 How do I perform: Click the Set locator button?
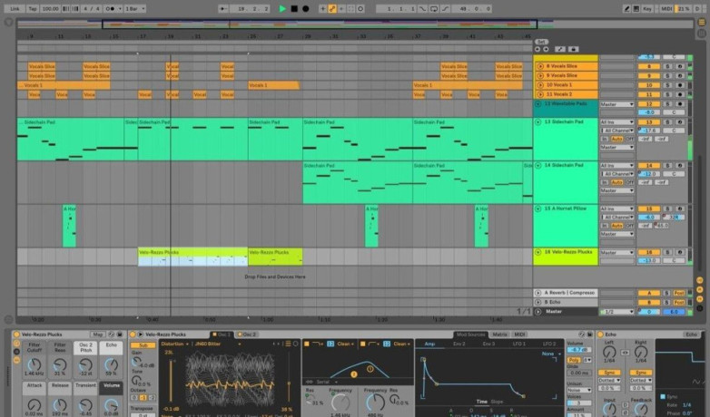click(x=541, y=42)
